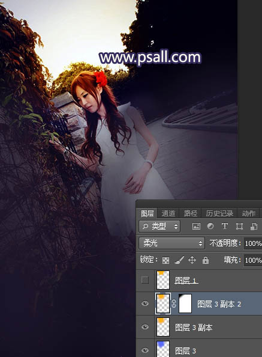The height and width of the screenshot is (357, 262).
Task: Click mask link chain on 图层 3 副本 2
Action: tap(174, 304)
